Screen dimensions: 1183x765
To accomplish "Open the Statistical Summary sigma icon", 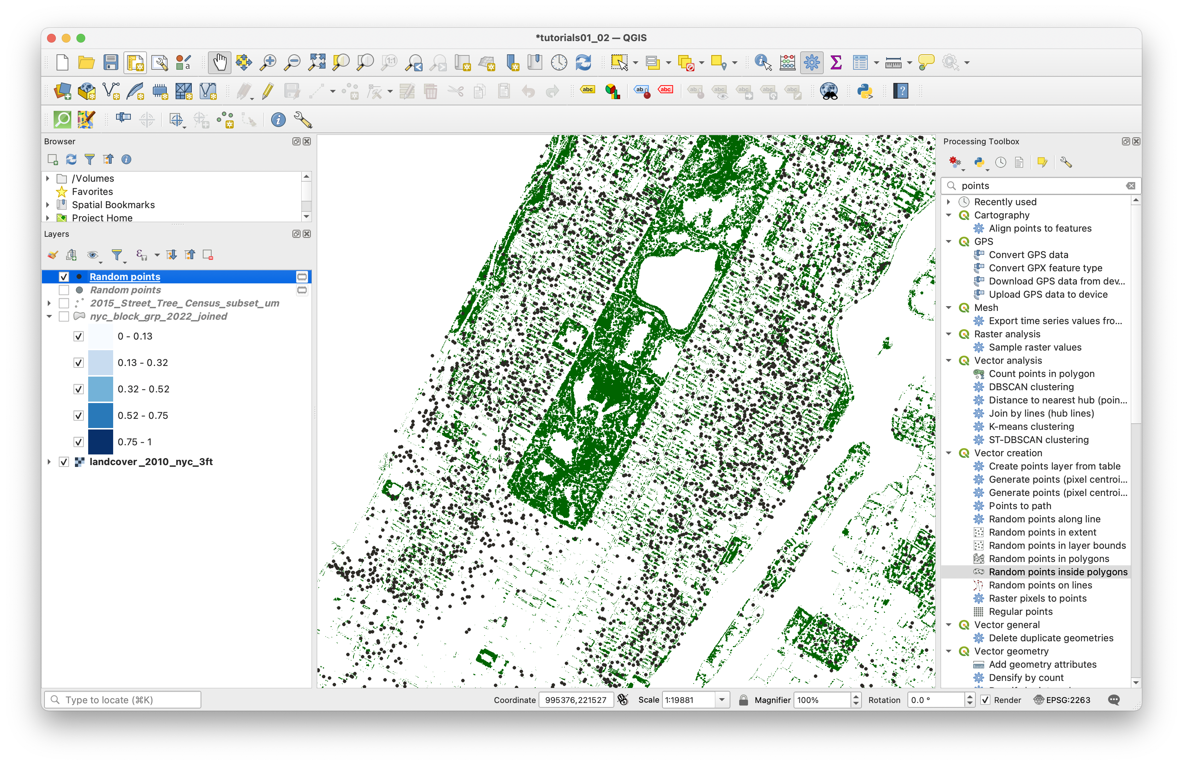I will pyautogui.click(x=836, y=63).
